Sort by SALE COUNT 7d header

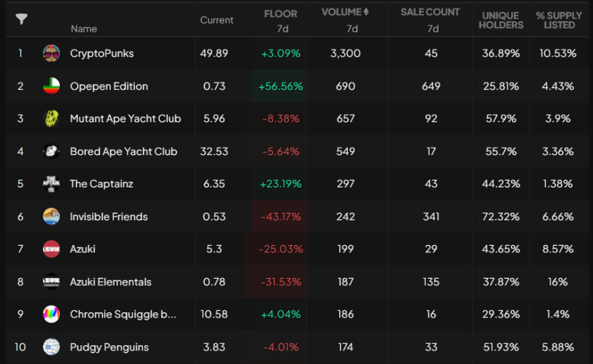(430, 20)
